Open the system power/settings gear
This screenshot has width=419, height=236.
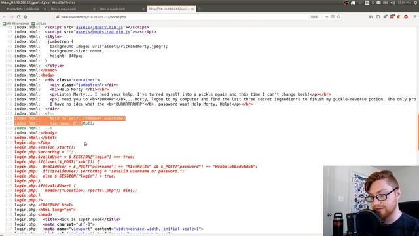tap(416, 3)
